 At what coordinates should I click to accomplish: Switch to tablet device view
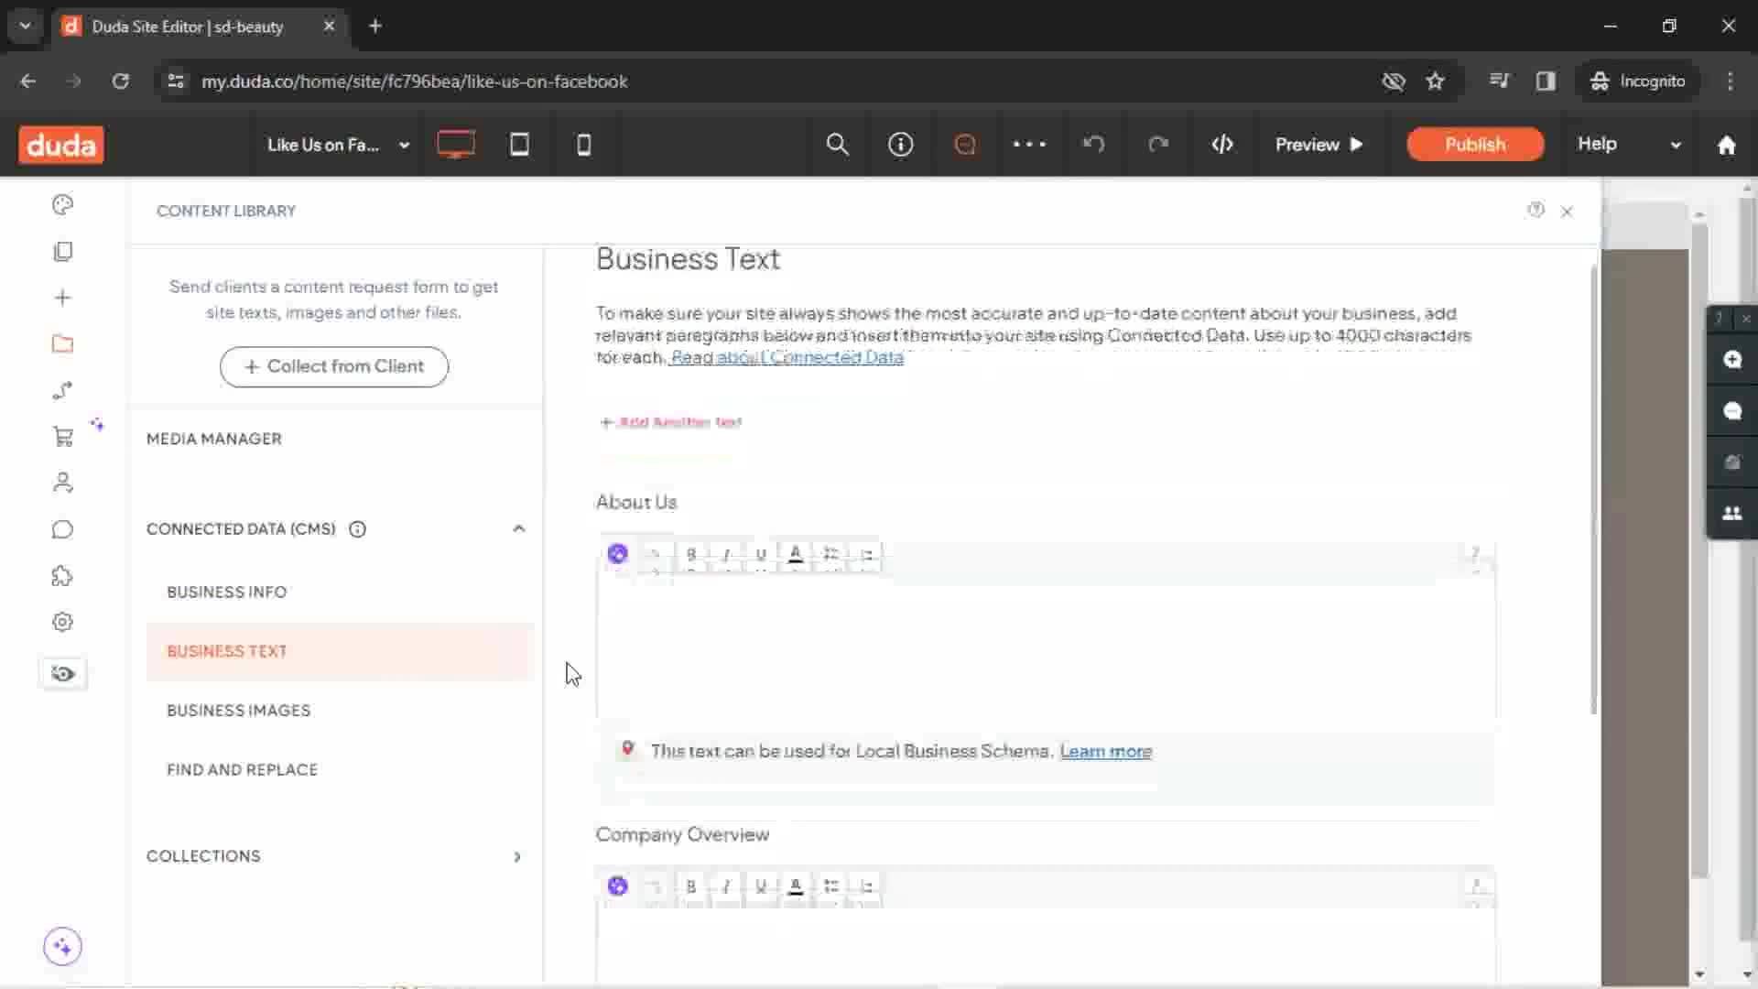point(519,145)
